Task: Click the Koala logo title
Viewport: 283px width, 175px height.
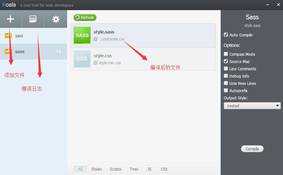Action: [9, 4]
